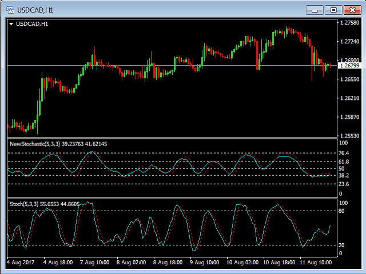The height and width of the screenshot is (274, 366).
Task: Click the 9 Aug 10:00 time axis label
Action: coord(204,263)
